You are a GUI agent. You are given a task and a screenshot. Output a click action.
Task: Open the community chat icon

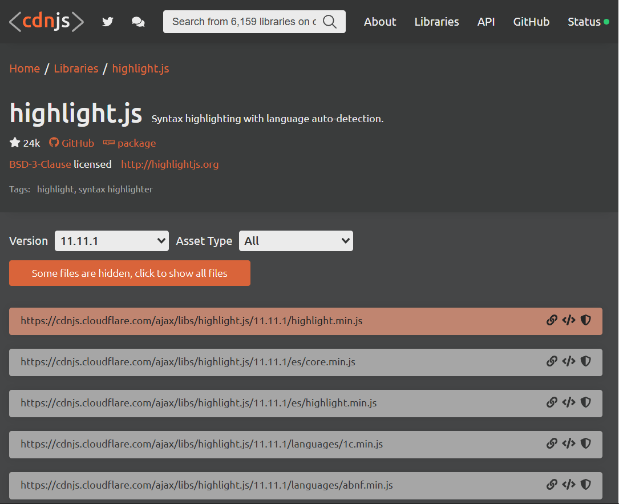pos(137,22)
